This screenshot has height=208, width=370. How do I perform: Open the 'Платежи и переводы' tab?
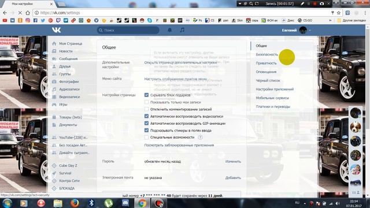tap(273, 106)
